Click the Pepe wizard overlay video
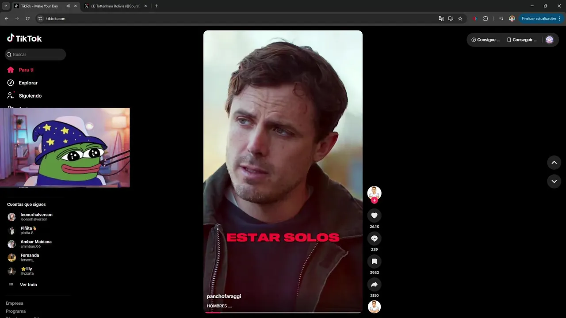566x318 pixels. tap(65, 148)
